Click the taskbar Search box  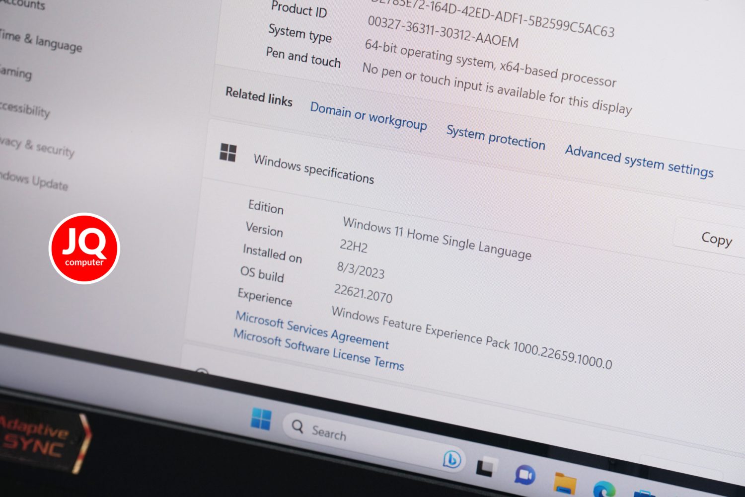[x=375, y=441]
